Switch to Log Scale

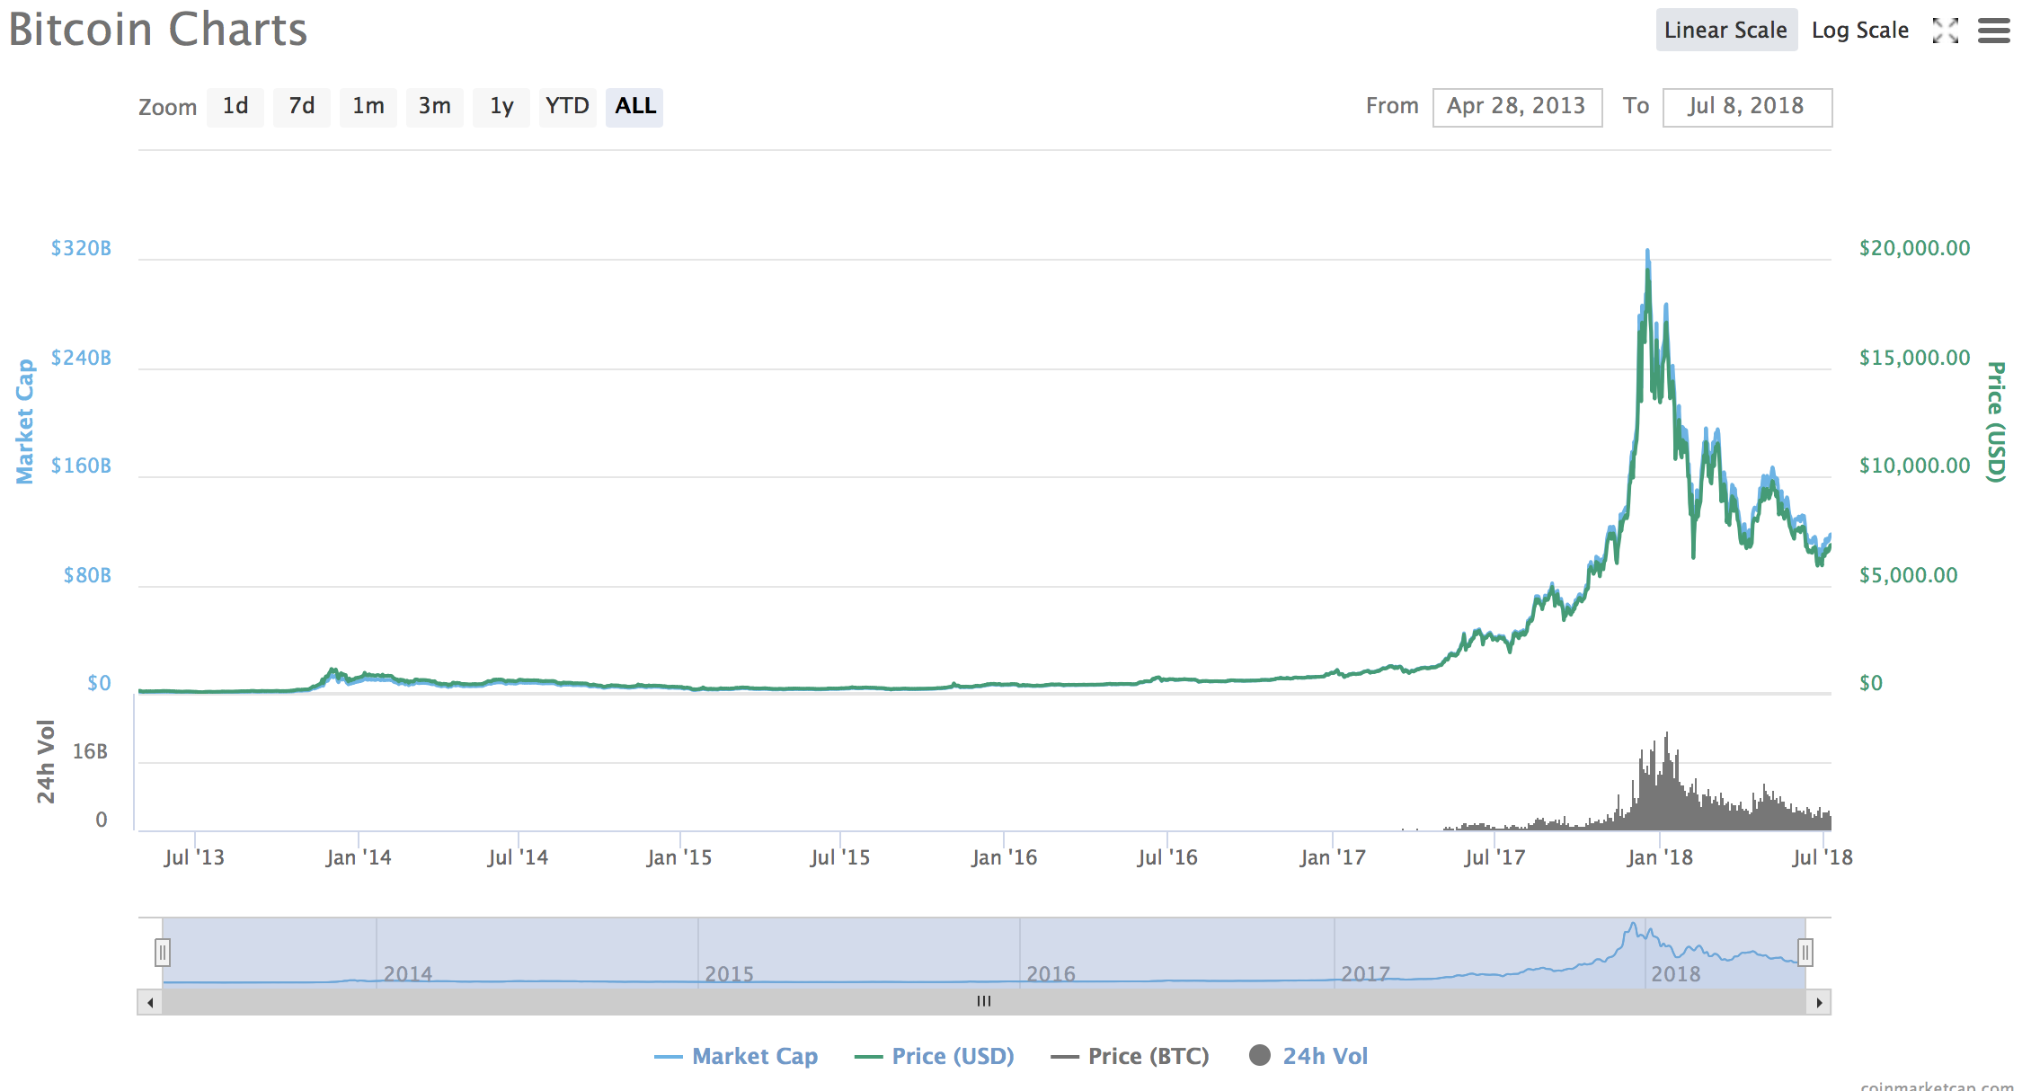(x=1859, y=31)
